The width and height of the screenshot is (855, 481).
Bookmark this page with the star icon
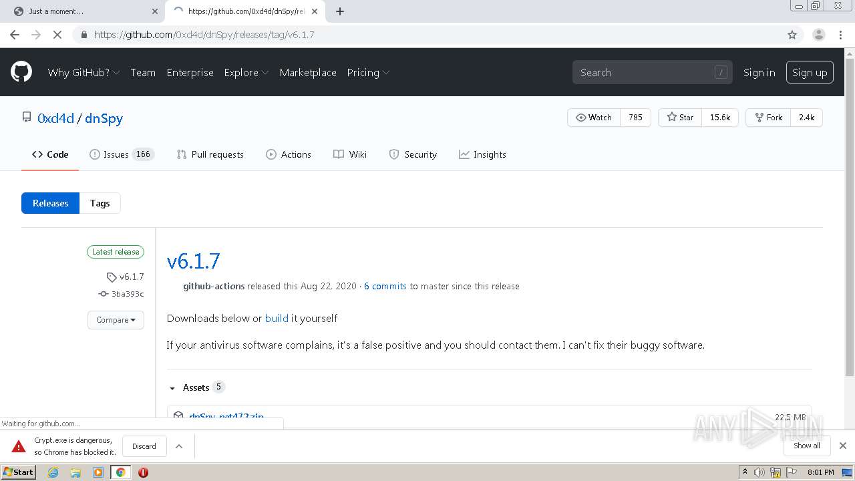[x=792, y=35]
